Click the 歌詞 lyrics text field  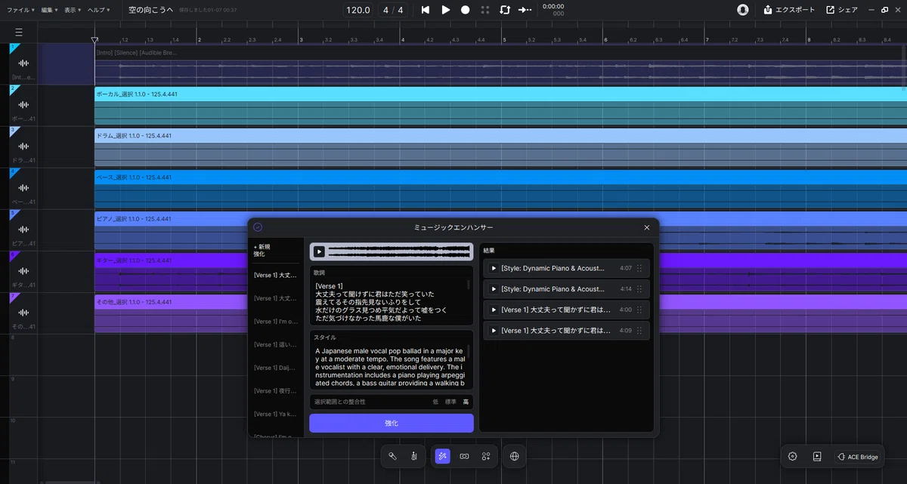[x=392, y=295]
